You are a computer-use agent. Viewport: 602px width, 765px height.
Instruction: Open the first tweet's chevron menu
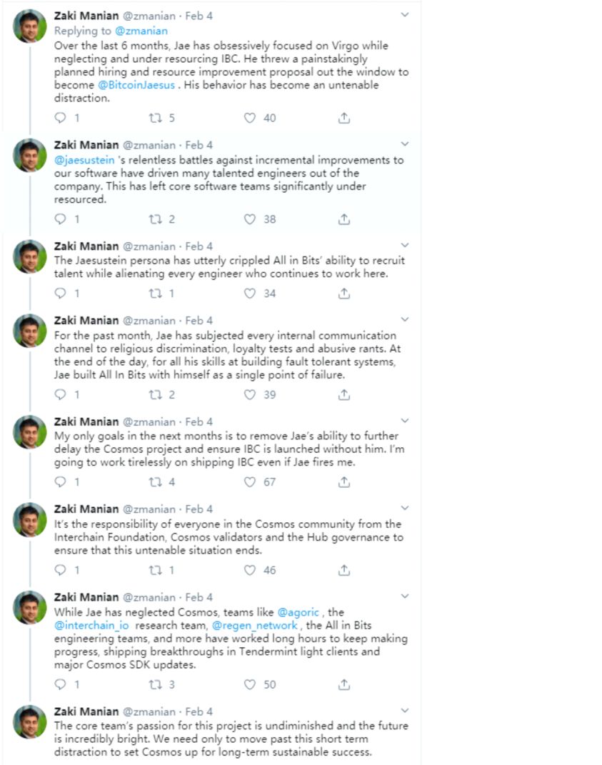(404, 15)
